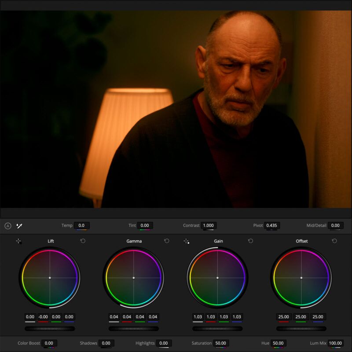Click the Lift wheel label
This screenshot has height=352, width=352.
pyautogui.click(x=51, y=241)
